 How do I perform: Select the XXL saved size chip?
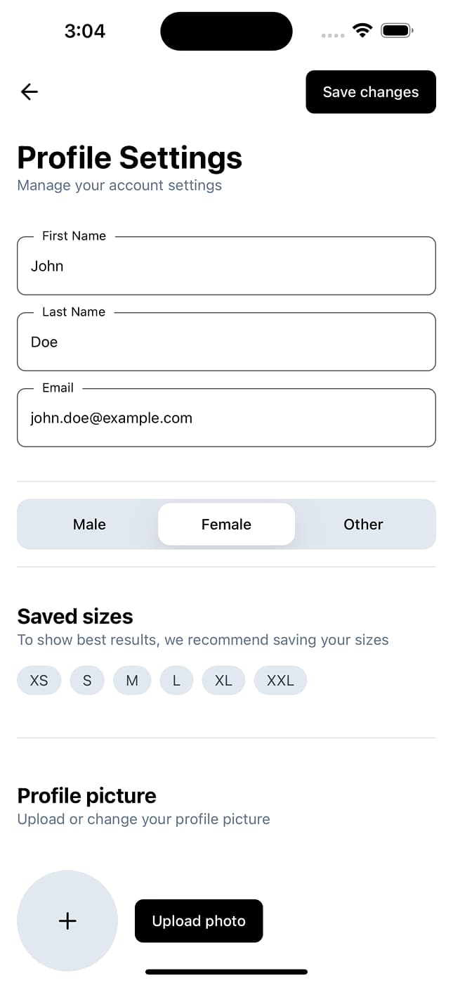click(x=280, y=680)
